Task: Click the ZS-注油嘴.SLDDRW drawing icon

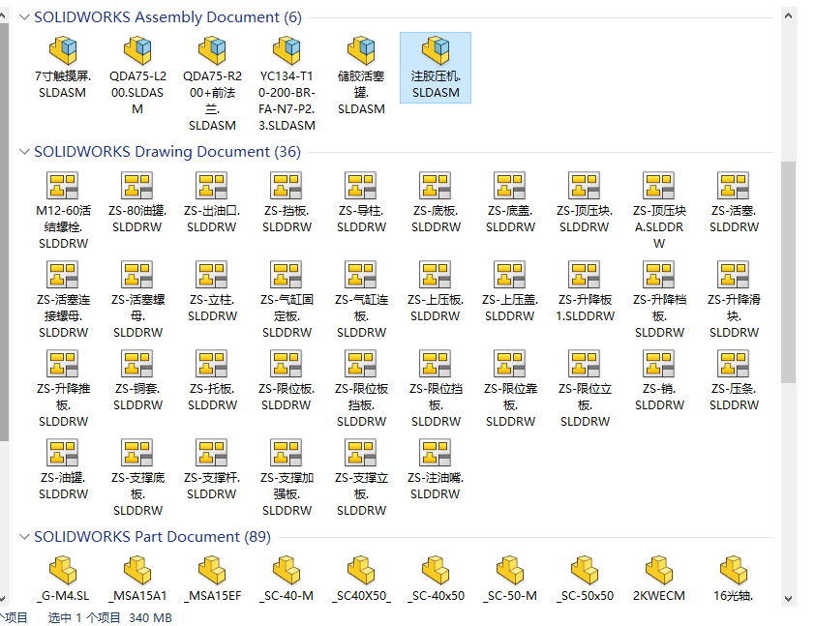Action: [436, 454]
